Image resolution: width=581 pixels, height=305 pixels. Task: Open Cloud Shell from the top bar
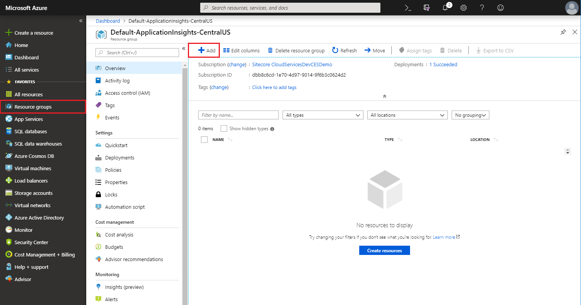point(408,8)
